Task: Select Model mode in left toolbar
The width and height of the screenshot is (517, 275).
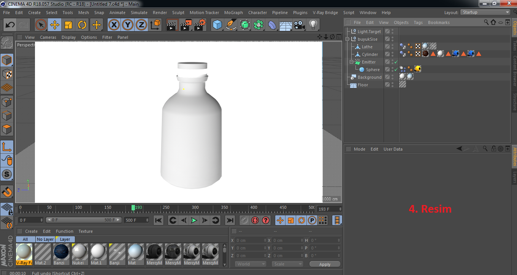Action: pyautogui.click(x=7, y=60)
